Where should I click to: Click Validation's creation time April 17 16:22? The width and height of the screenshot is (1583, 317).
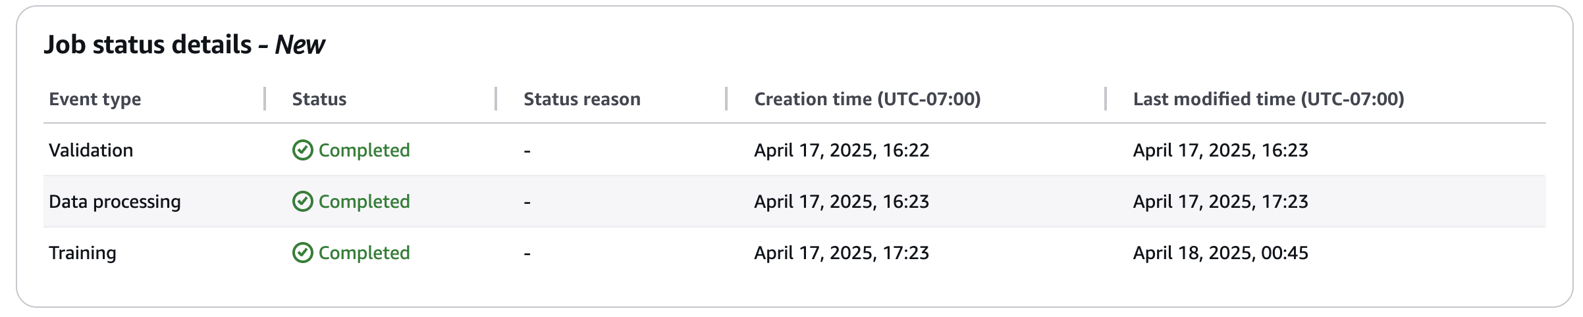[x=842, y=151]
